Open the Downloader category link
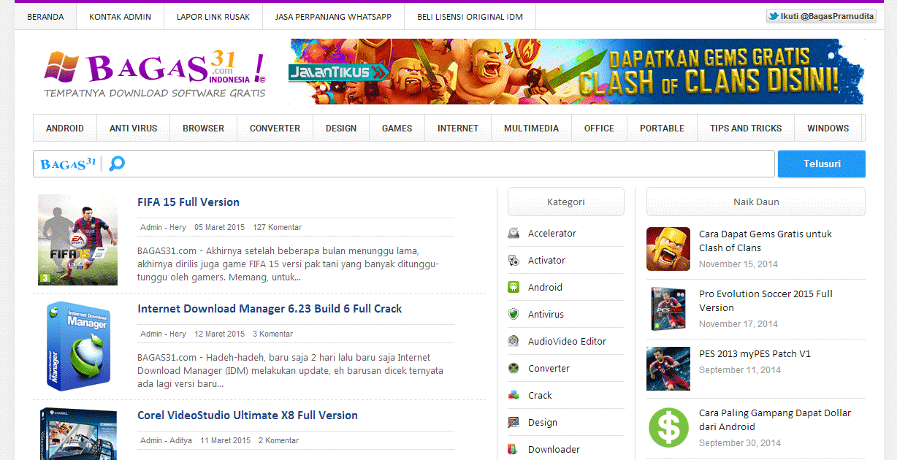Image resolution: width=897 pixels, height=460 pixels. tap(554, 450)
